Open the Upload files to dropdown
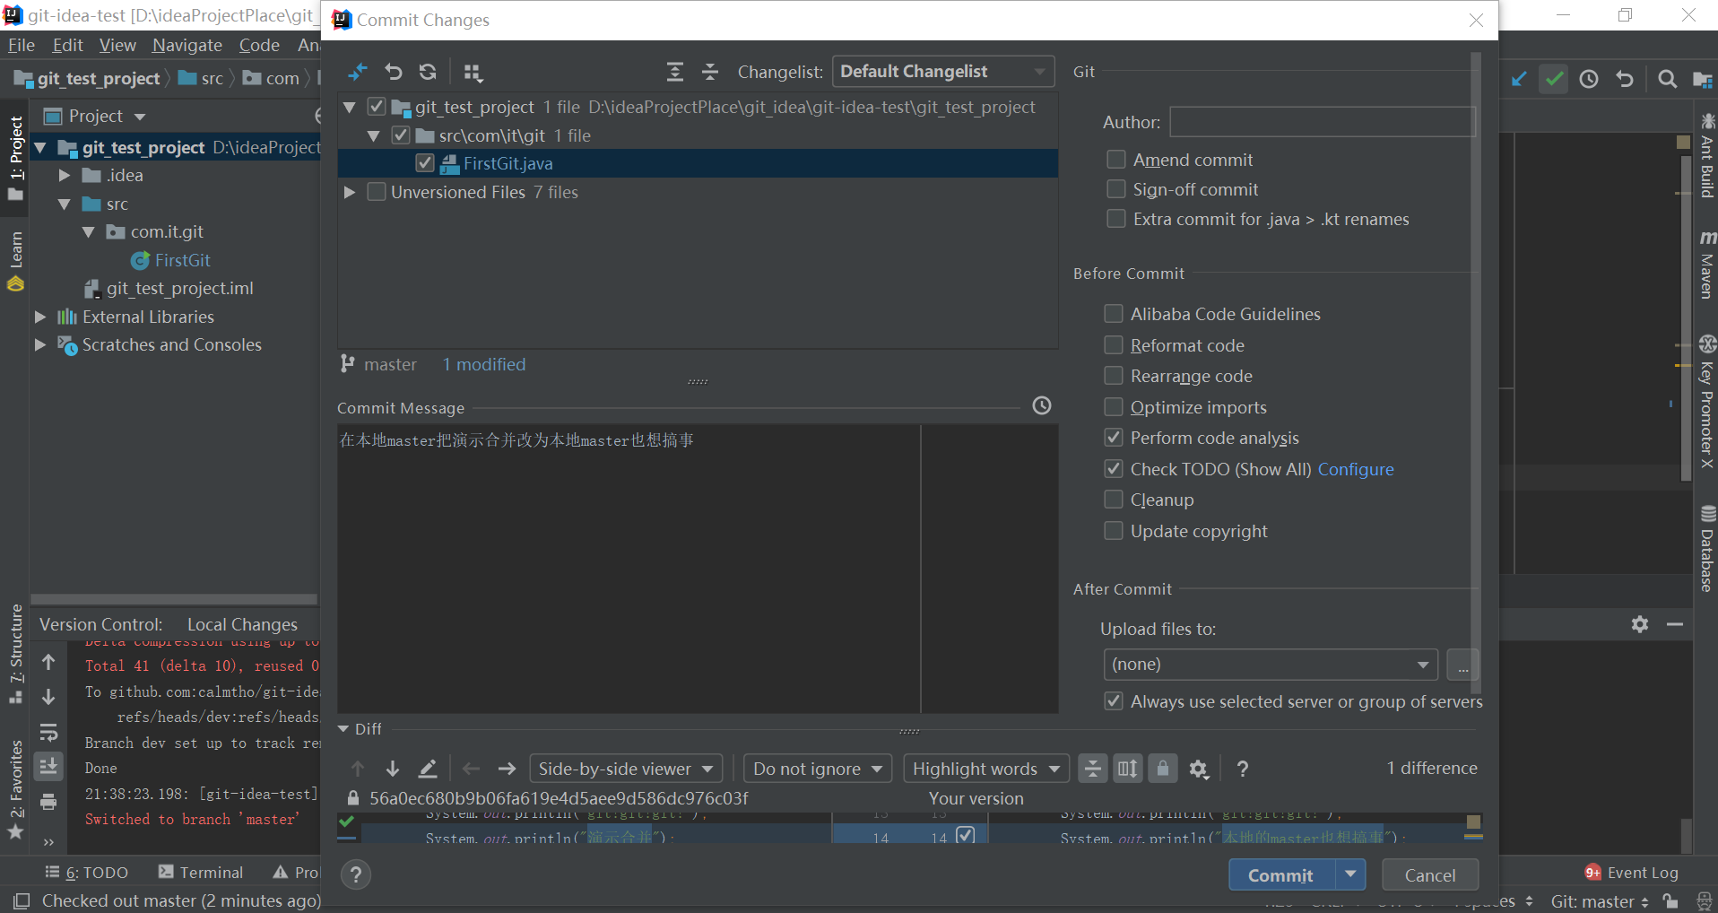Screen dimensions: 1718x913 pos(1271,665)
